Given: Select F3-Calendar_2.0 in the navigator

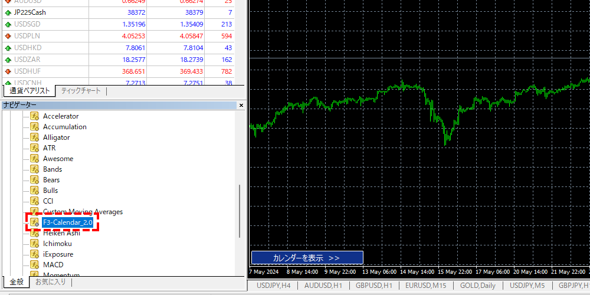Looking at the screenshot, I should [67, 222].
